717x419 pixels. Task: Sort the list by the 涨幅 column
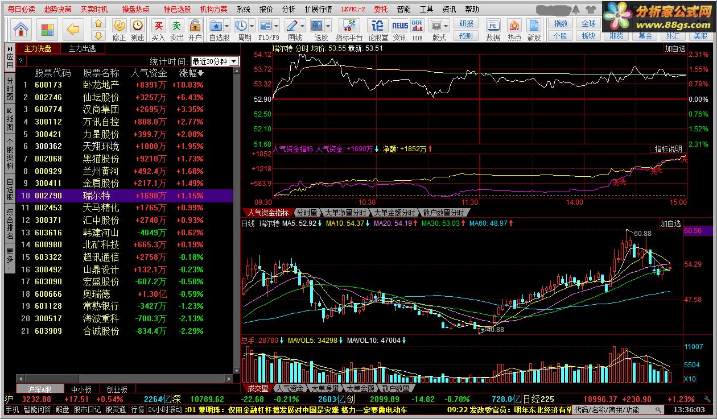click(x=191, y=73)
